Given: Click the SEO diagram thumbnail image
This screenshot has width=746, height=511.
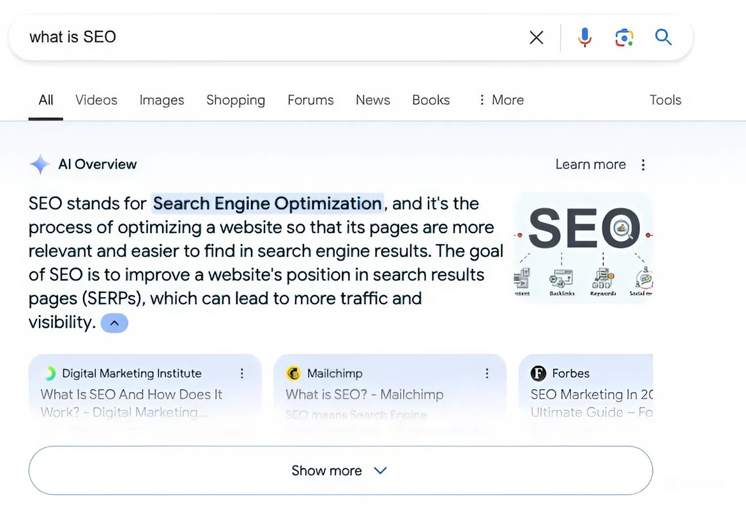Looking at the screenshot, I should point(583,247).
